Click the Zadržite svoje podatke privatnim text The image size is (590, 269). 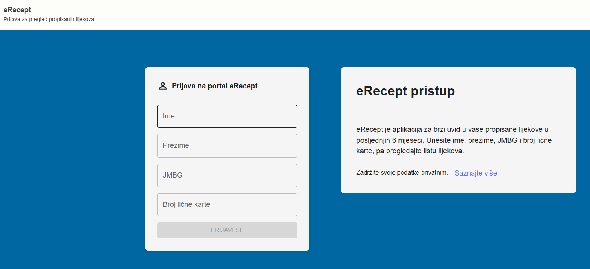(402, 173)
